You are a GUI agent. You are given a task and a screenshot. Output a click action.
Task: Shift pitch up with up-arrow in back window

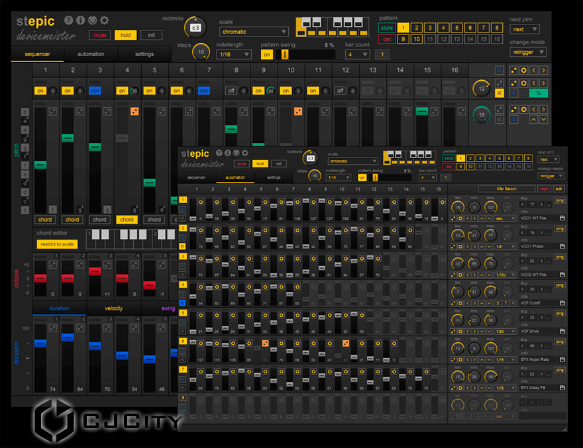(533, 119)
